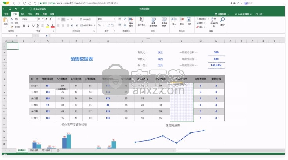288x160 pixels.
Task: Click the 设置权限 permissions button
Action: tap(222, 14)
